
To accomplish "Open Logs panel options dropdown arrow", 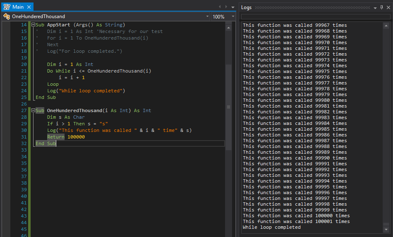I will tap(375, 7).
